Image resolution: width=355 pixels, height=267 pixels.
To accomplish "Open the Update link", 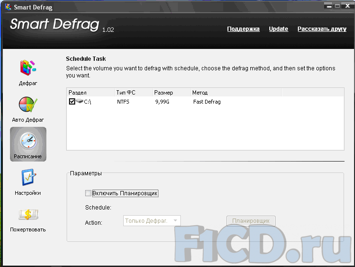I will click(x=278, y=29).
